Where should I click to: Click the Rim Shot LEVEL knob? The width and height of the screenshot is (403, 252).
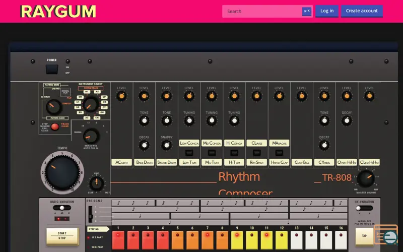tap(256, 96)
